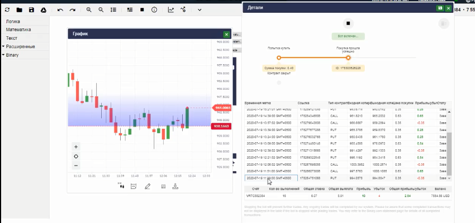Viewport: 475px width, 223px height.
Task: Click the stop button in Детали panel
Action: (x=348, y=23)
